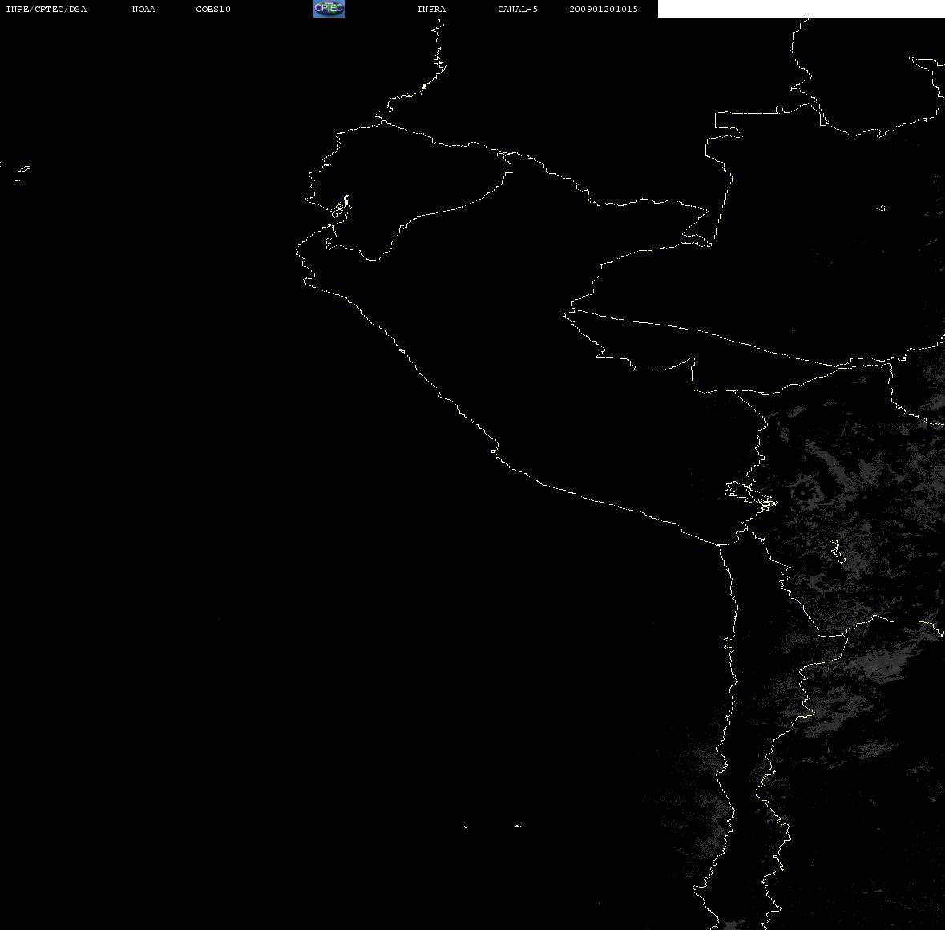
Task: Click the CPTEC logo in the header
Action: tap(329, 9)
